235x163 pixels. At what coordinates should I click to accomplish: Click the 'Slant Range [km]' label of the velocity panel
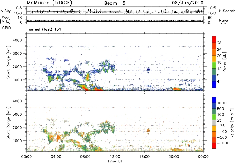click(8, 123)
